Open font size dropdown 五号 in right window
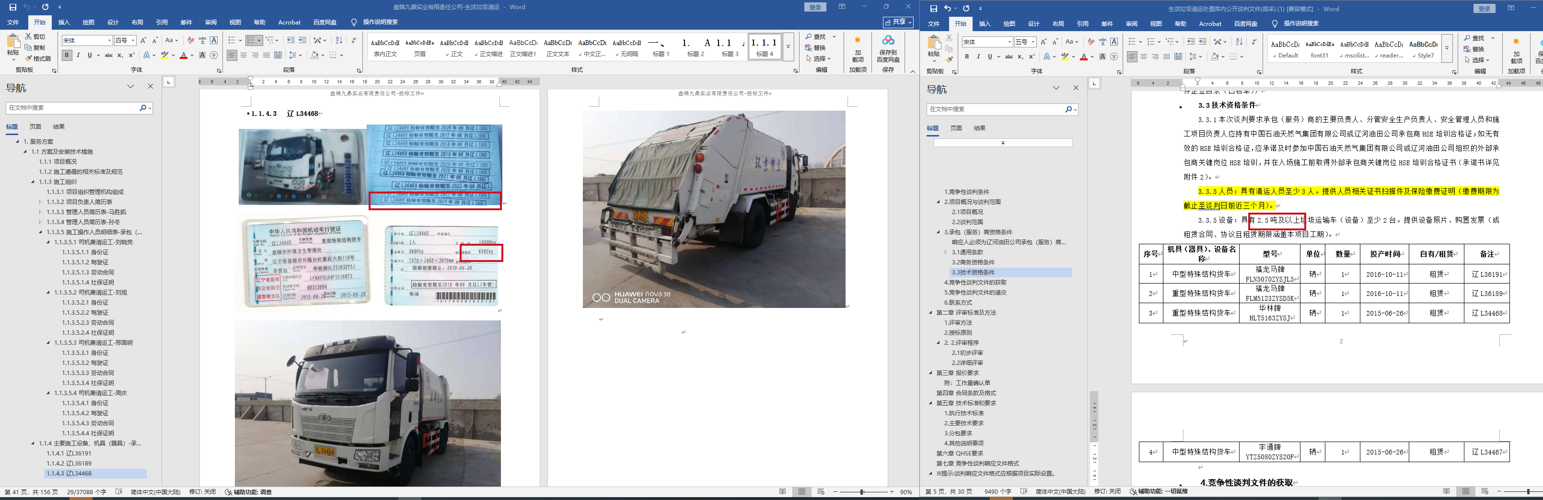 point(1033,41)
